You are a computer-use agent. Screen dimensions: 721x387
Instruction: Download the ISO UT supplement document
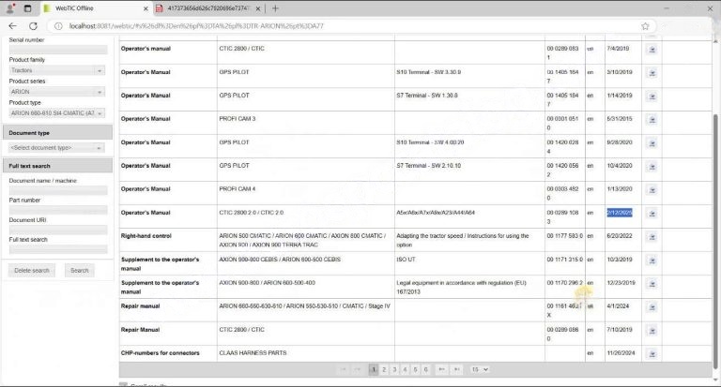[x=652, y=260]
